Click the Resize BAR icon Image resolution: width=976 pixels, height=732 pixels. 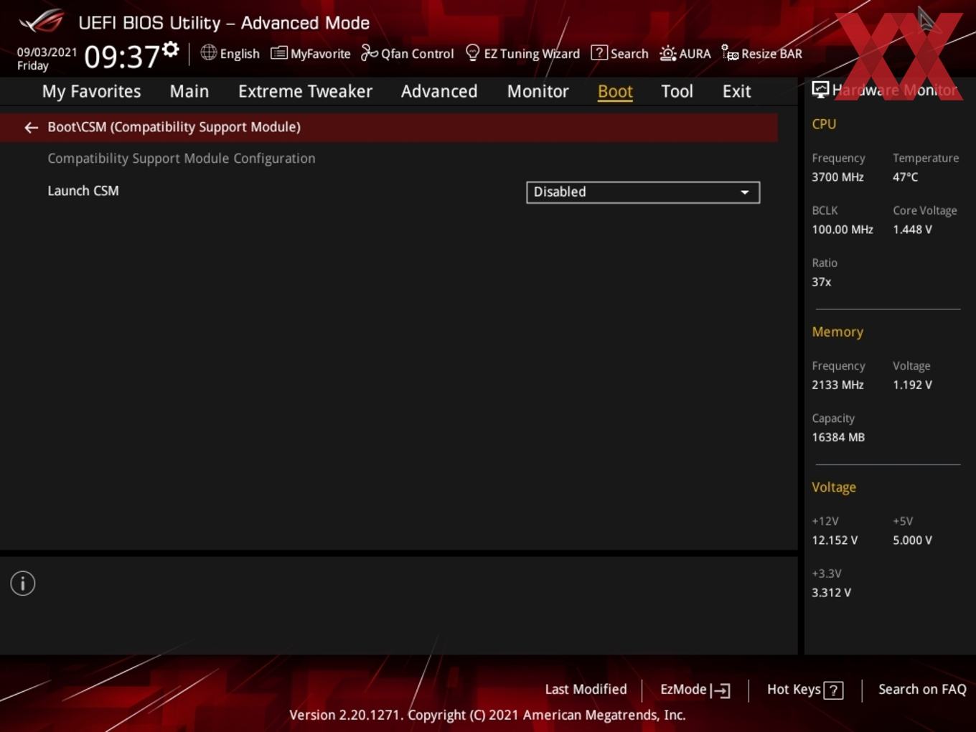(x=730, y=52)
